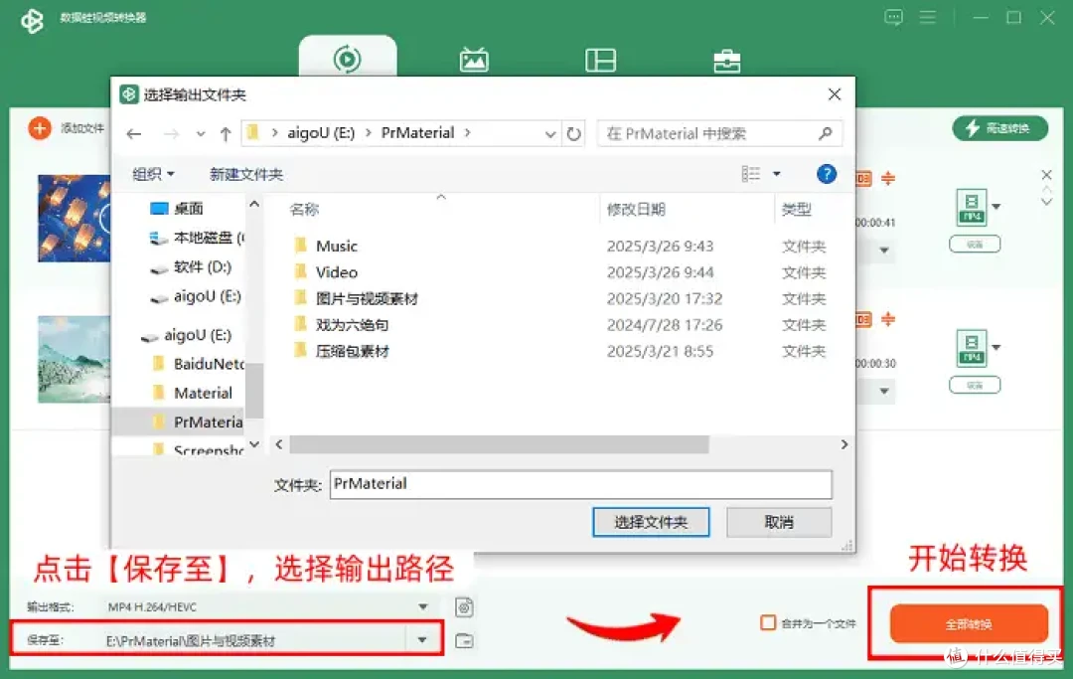Click PrMaterial in the address breadcrumb
The height and width of the screenshot is (679, 1073).
tap(417, 133)
